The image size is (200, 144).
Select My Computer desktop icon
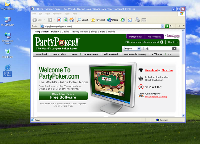[7, 21]
